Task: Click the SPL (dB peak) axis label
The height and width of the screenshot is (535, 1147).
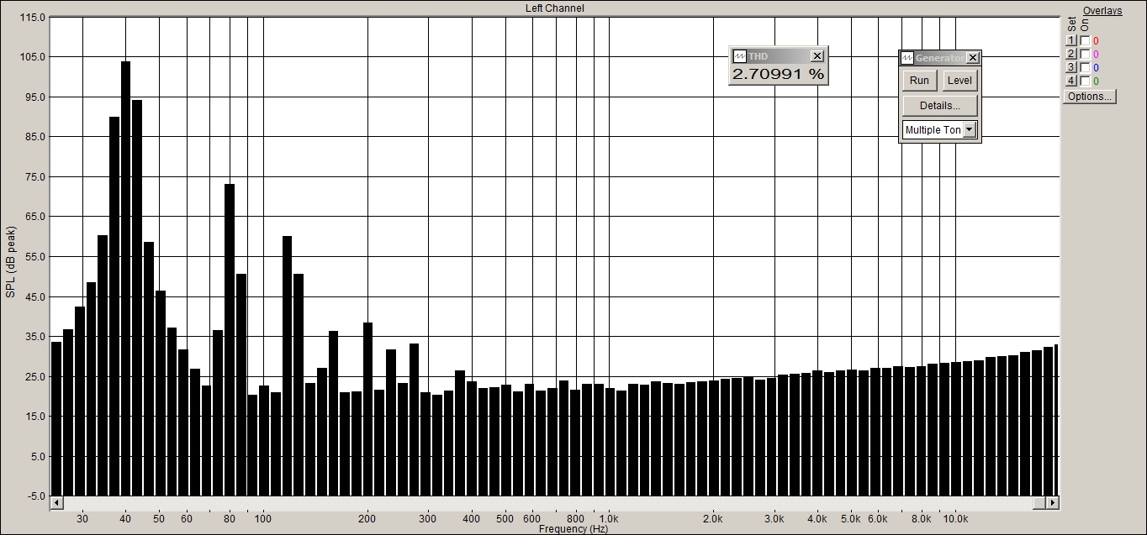Action: click(x=10, y=261)
